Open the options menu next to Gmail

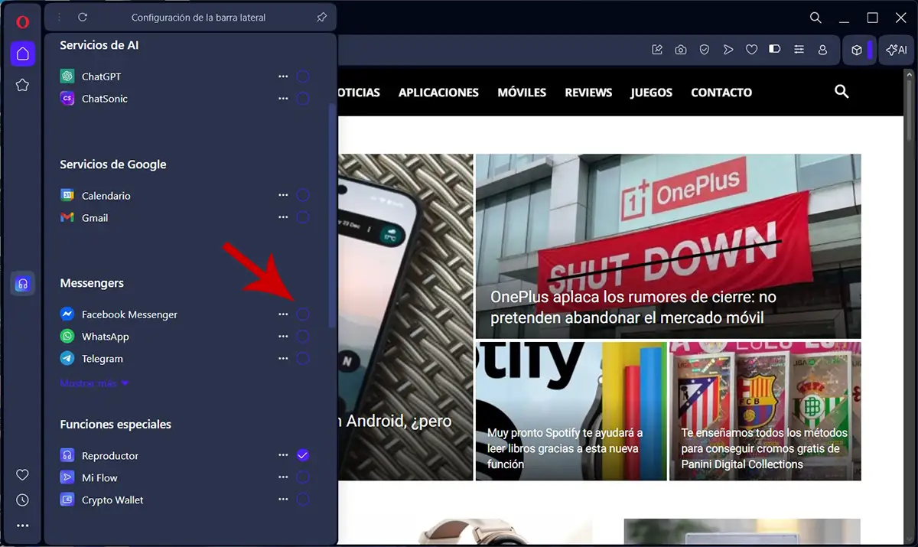coord(283,217)
